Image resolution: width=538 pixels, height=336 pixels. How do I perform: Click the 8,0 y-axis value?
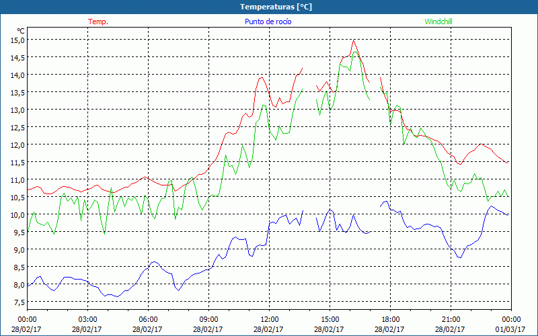coord(20,285)
